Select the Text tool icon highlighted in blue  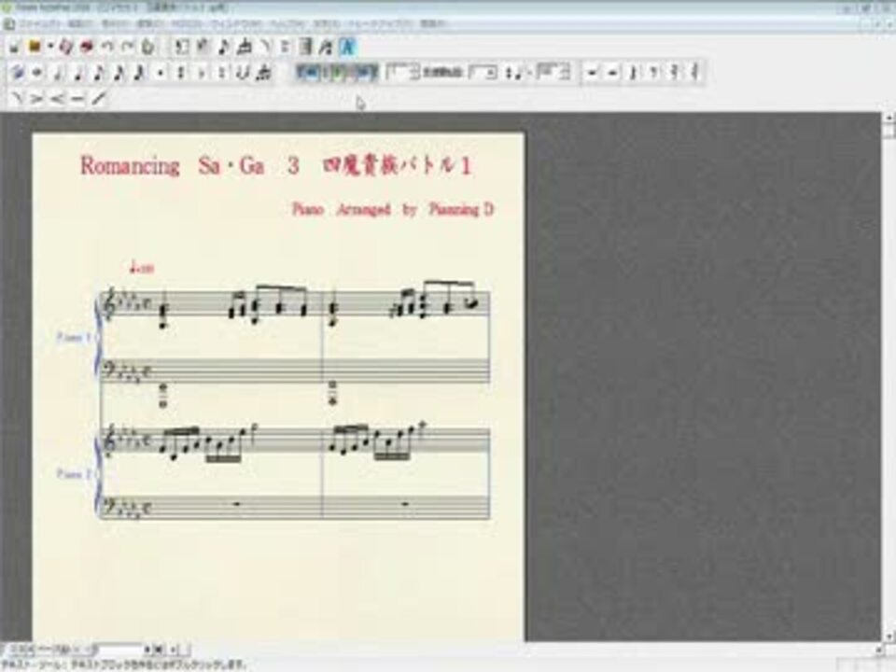pos(347,47)
